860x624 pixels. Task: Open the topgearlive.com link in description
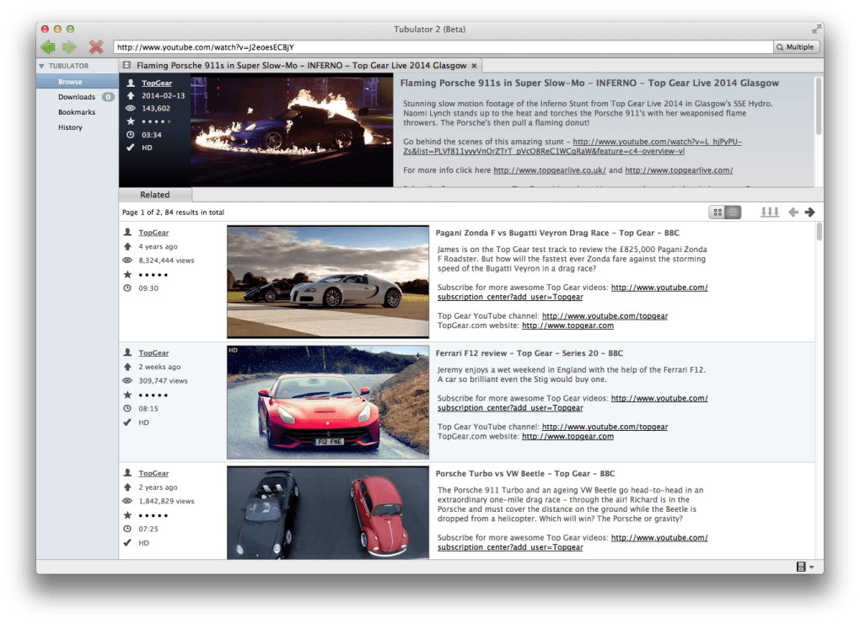pos(679,170)
